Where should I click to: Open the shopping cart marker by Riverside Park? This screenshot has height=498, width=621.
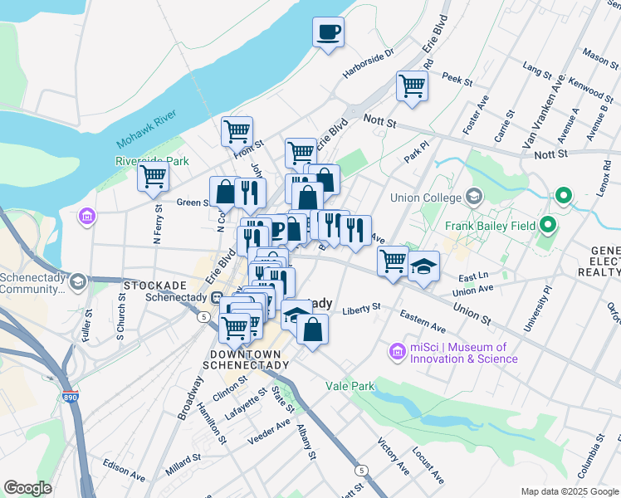(x=153, y=178)
